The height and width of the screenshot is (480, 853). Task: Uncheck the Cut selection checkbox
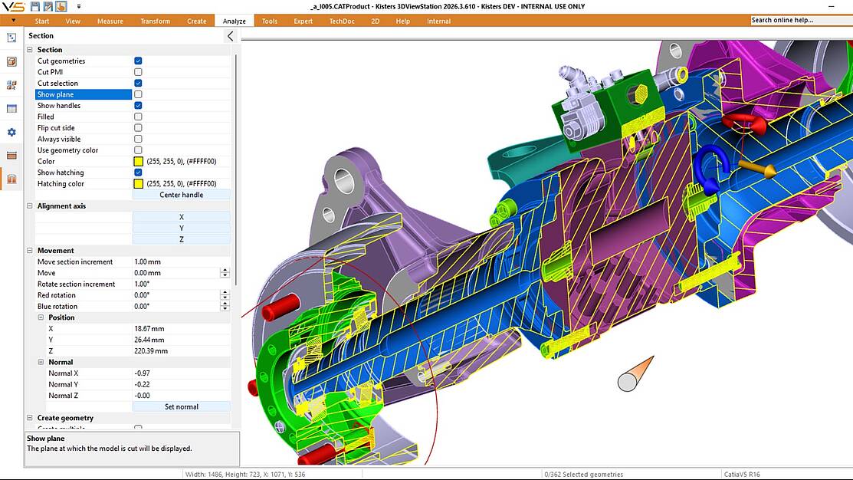(138, 84)
